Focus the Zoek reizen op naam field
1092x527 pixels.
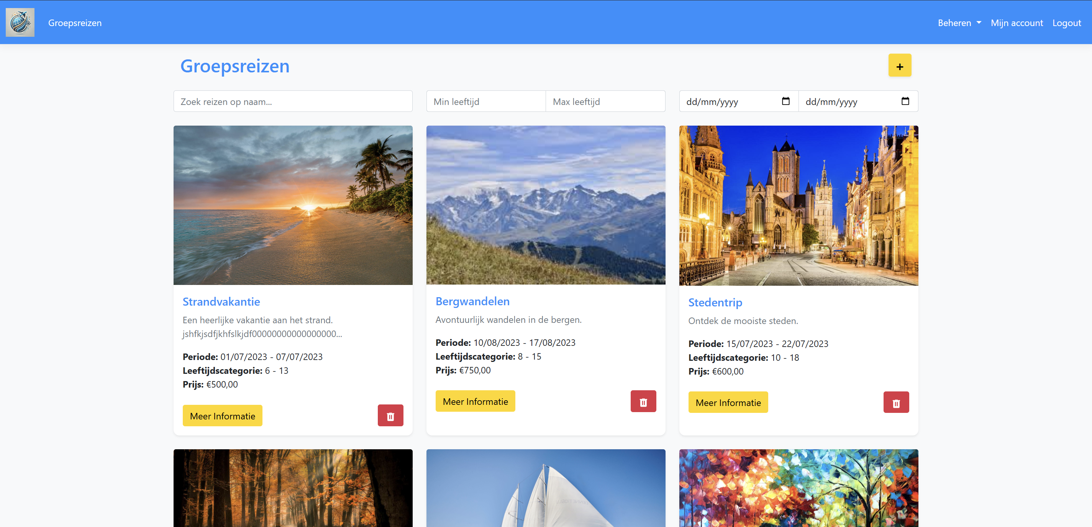(x=293, y=101)
